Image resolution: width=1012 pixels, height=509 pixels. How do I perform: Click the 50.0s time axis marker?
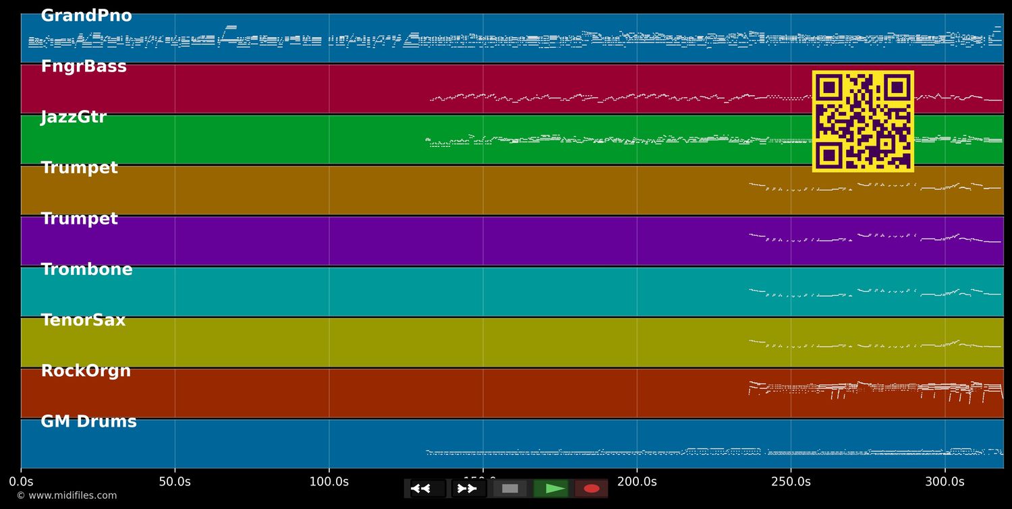coord(175,481)
